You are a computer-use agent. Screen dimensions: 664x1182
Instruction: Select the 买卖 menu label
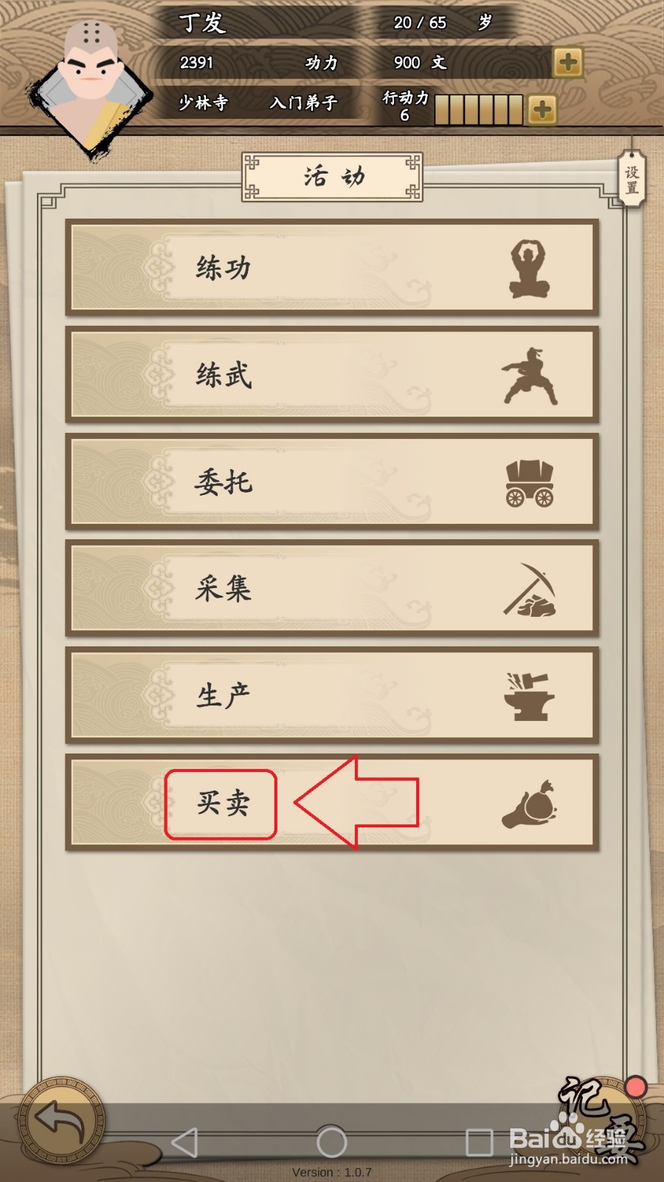click(222, 803)
